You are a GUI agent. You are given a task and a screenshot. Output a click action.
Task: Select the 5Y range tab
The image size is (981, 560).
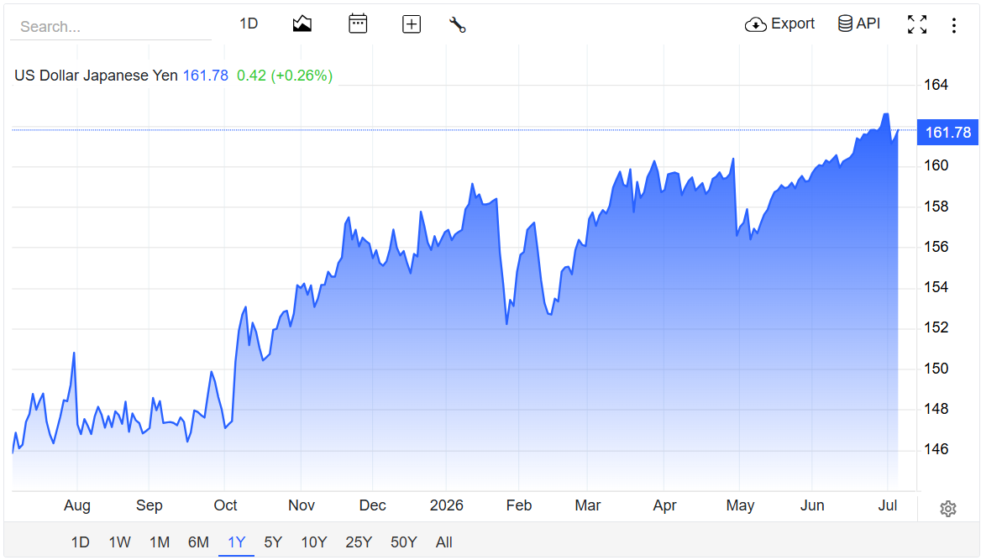tap(273, 542)
